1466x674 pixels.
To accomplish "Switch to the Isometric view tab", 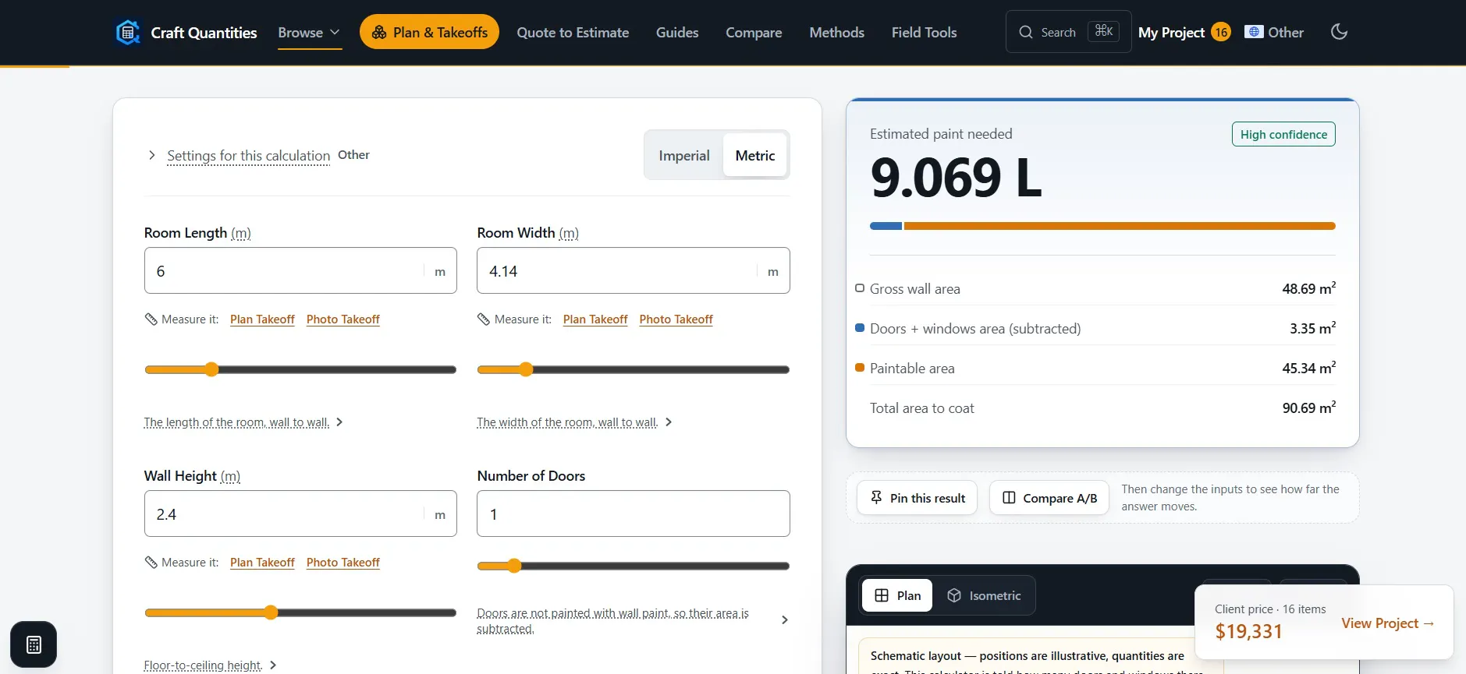I will pos(984,595).
